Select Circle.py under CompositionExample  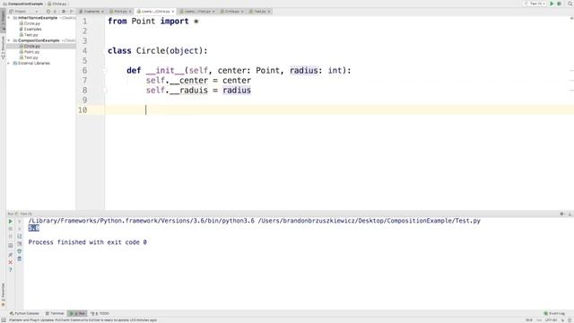pos(30,46)
